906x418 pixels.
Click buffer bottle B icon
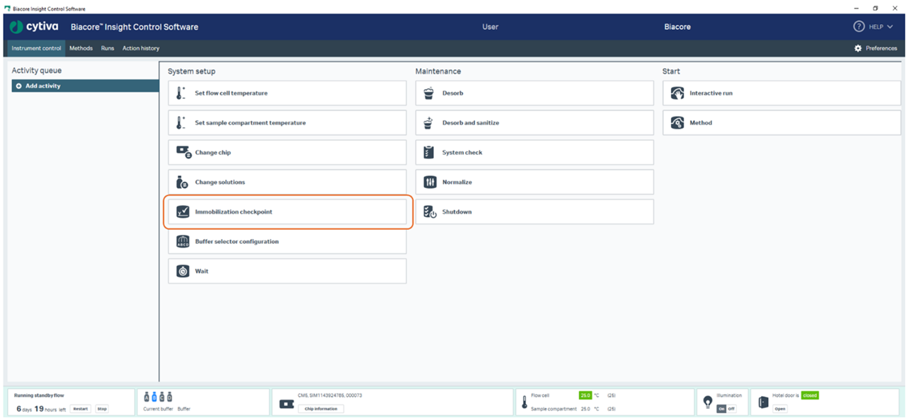(154, 397)
